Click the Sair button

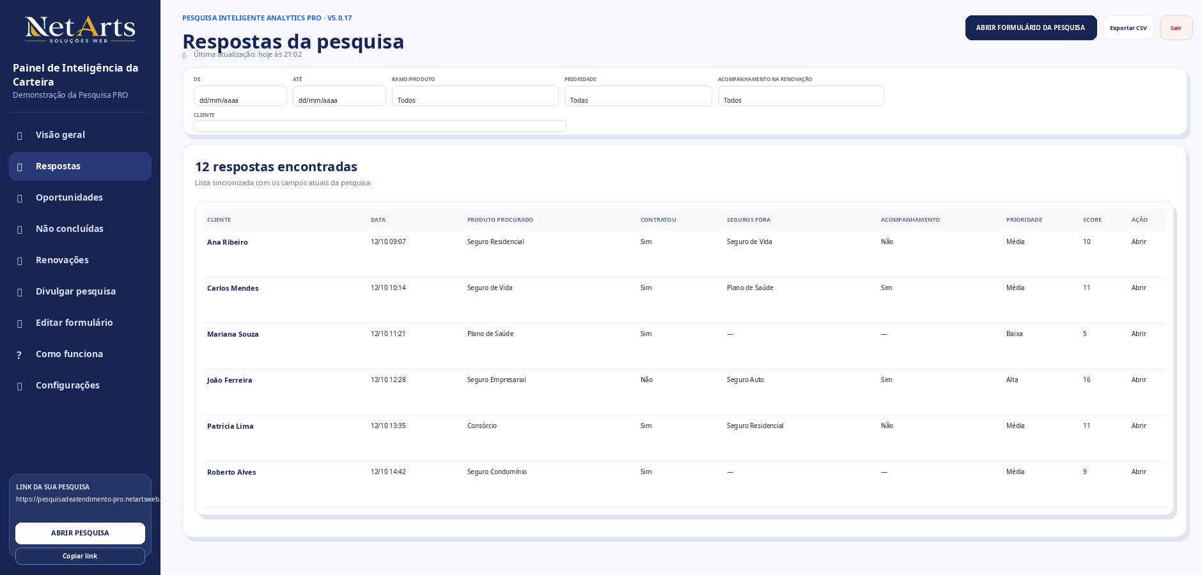1176,27
